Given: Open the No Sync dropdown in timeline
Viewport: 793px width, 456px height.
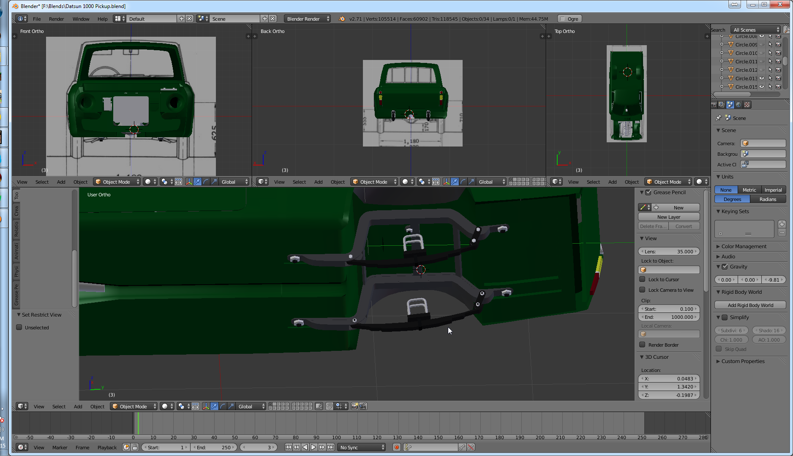Looking at the screenshot, I should (x=362, y=447).
